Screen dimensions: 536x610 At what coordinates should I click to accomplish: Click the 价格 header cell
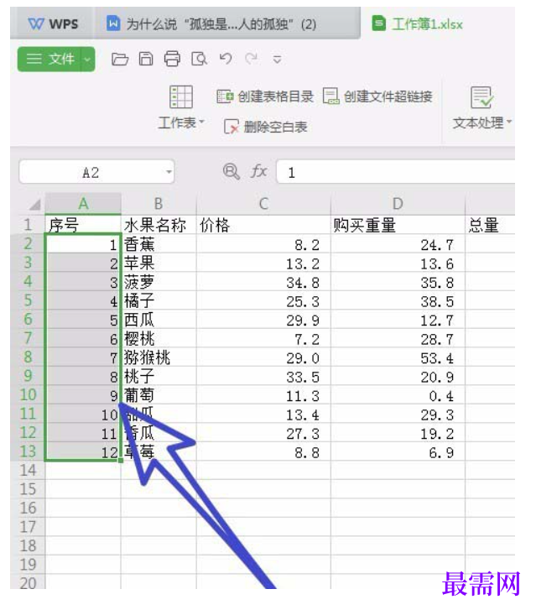pyautogui.click(x=263, y=225)
